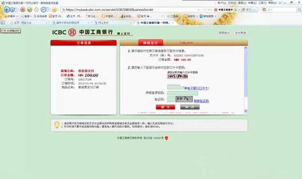Click the payment panel scrollbar down arrow
The width and height of the screenshot is (302, 179).
(246, 111)
